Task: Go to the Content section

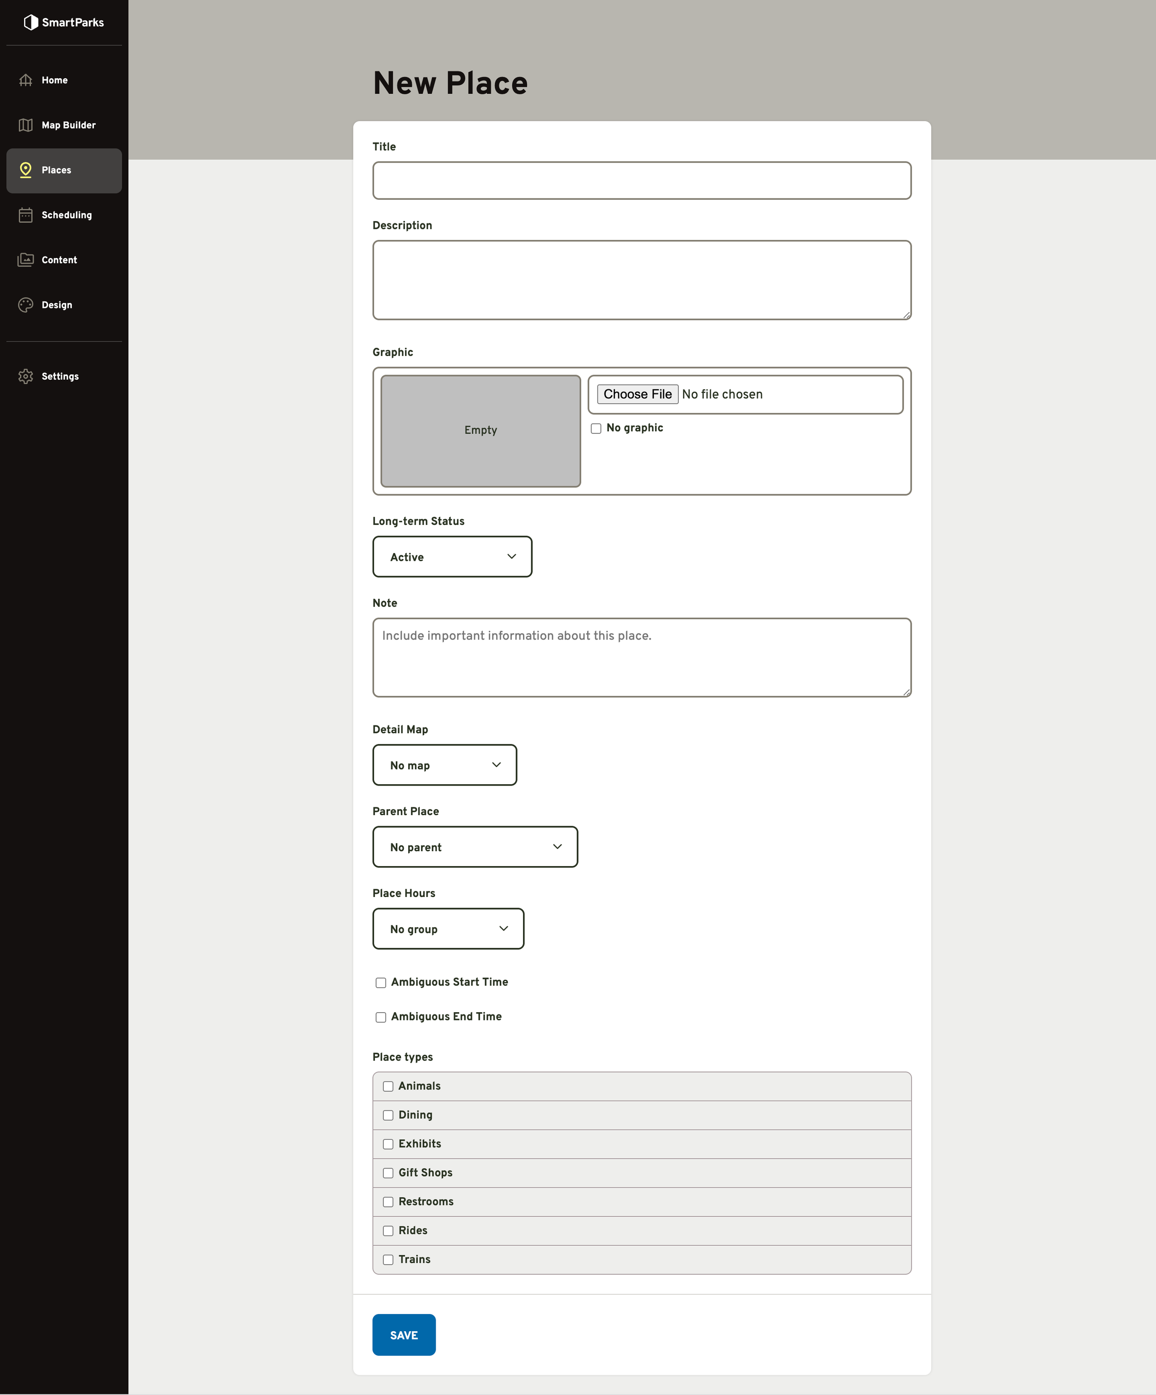Action: [64, 260]
